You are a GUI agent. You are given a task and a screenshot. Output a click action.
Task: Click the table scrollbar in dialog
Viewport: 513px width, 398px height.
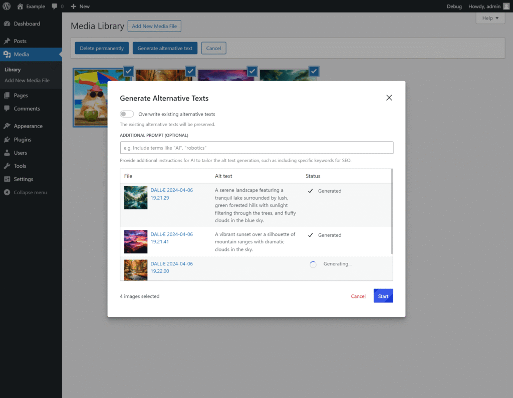point(392,211)
